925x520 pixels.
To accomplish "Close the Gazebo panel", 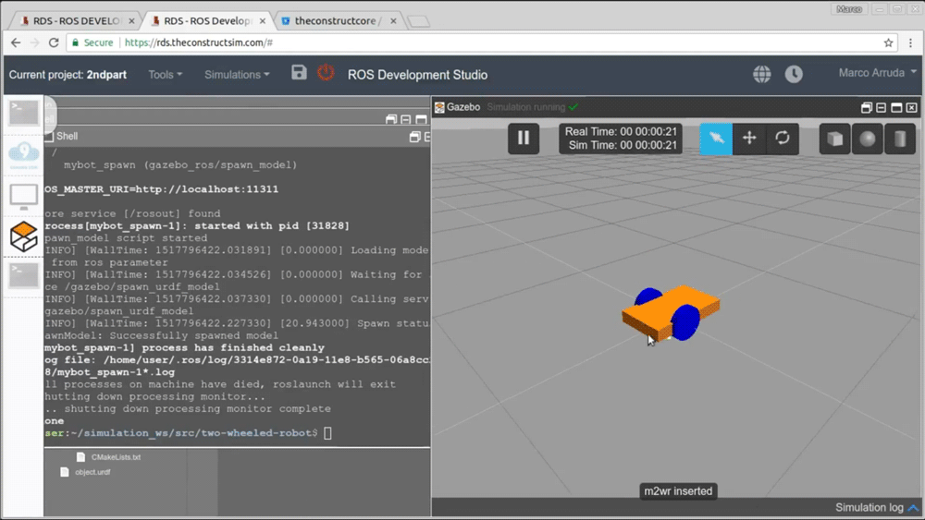I will 911,107.
